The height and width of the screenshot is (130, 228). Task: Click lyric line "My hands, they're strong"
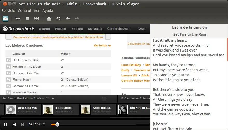point(174,65)
